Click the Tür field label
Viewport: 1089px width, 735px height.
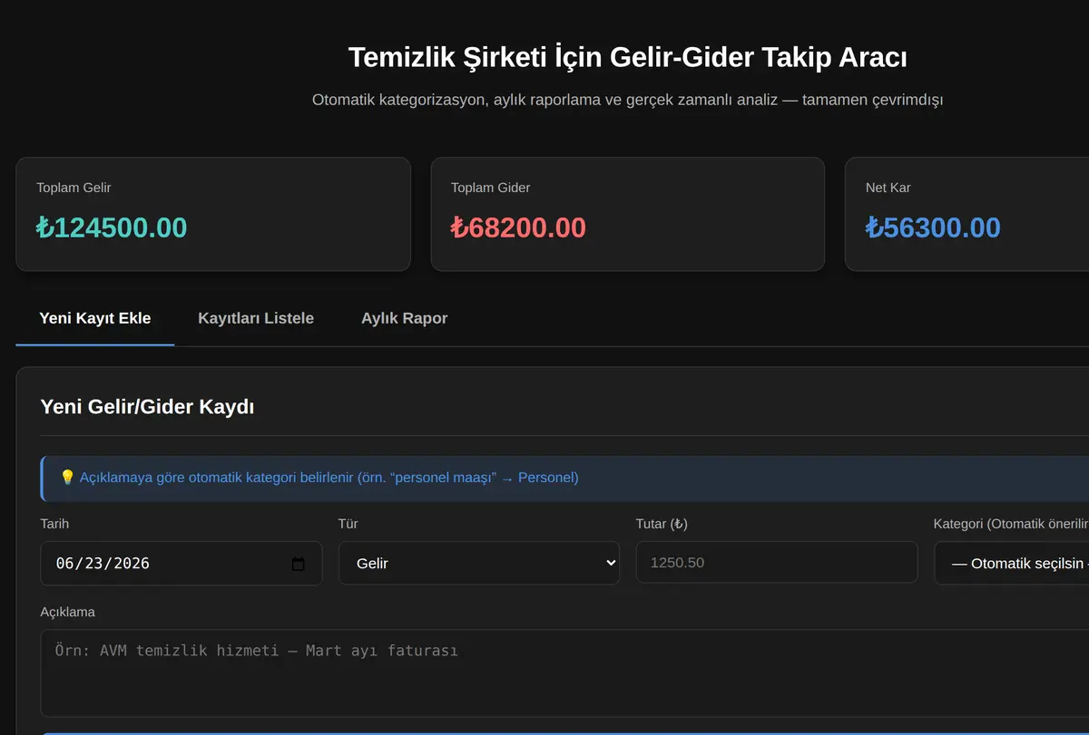click(348, 524)
